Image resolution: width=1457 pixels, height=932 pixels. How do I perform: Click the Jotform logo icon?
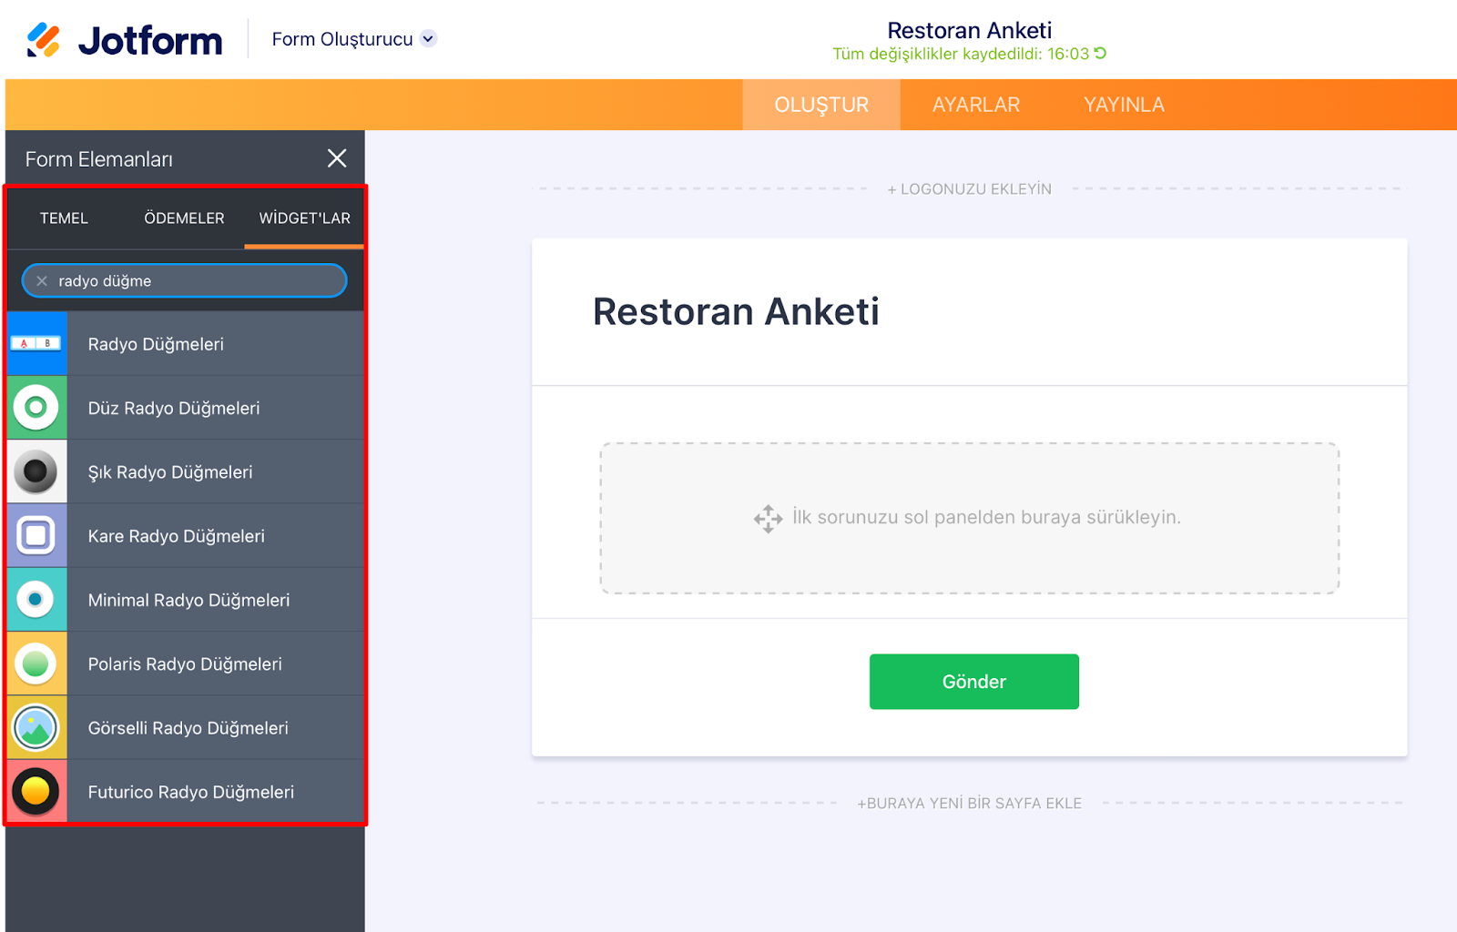pyautogui.click(x=43, y=40)
